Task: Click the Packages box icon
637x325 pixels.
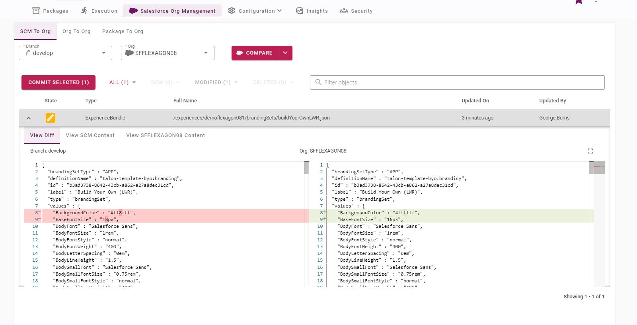Action: (x=36, y=11)
